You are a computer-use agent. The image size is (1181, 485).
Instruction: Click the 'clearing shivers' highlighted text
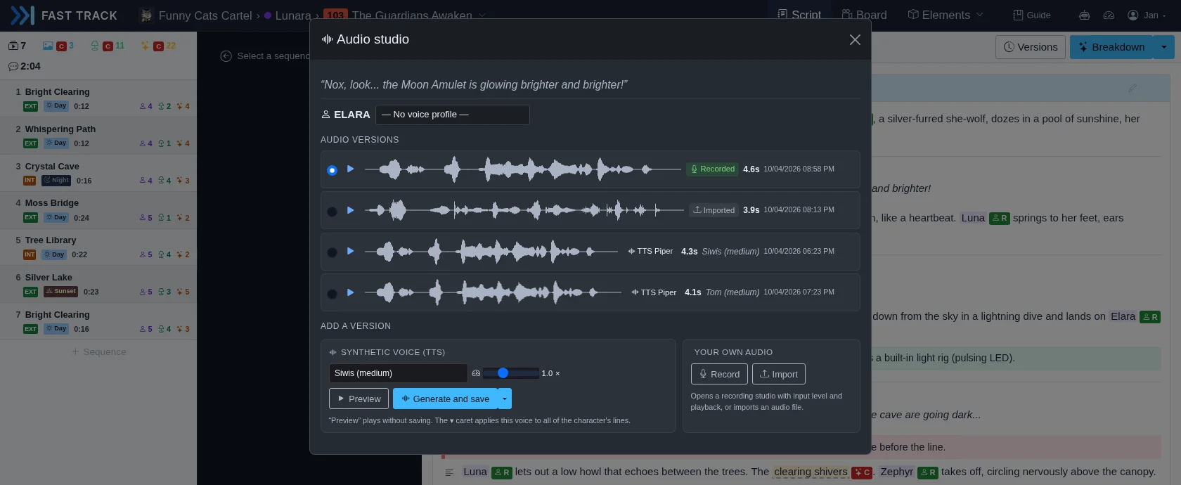811,472
